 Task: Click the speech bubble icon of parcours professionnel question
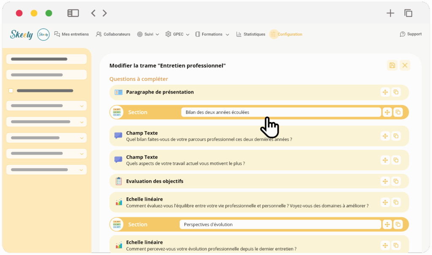[118, 136]
